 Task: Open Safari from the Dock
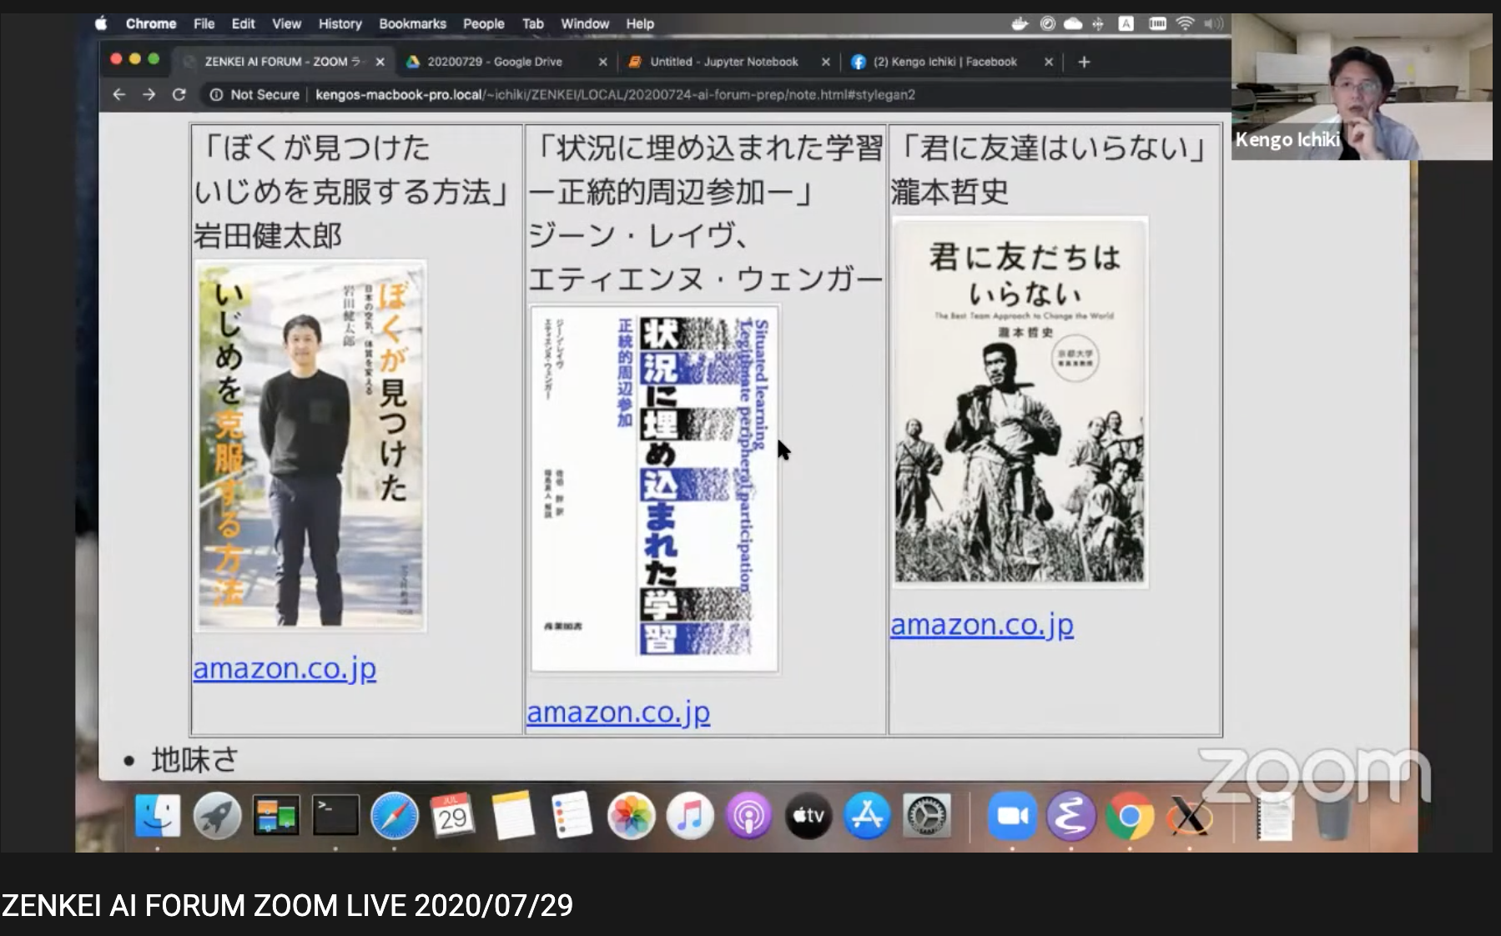point(395,816)
